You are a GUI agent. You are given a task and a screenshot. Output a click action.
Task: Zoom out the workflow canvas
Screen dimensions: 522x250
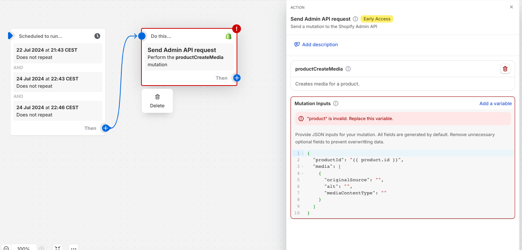(6, 248)
